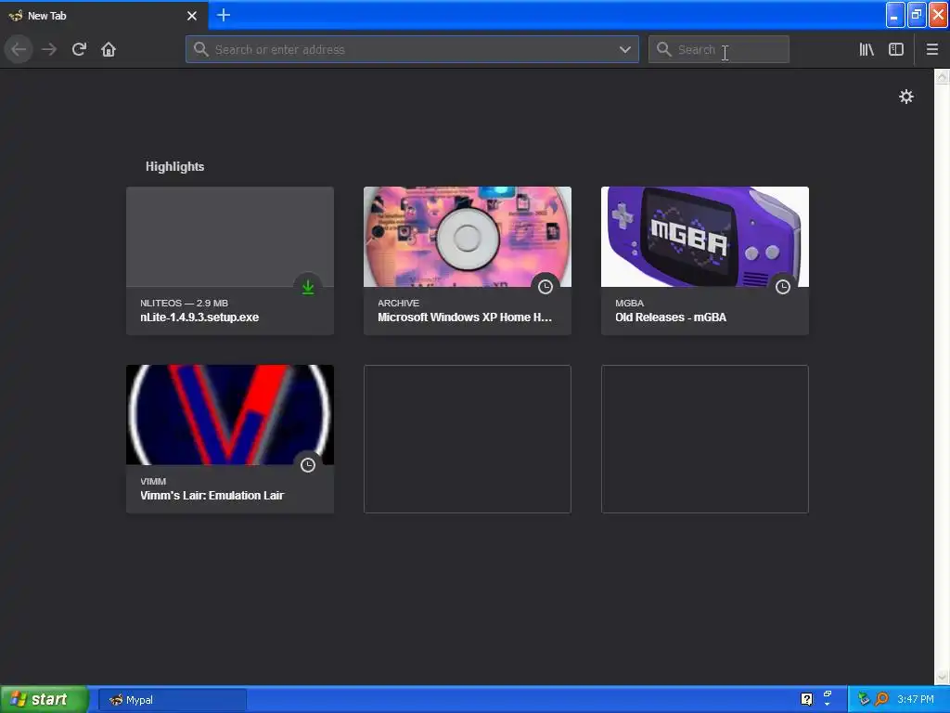Restore down the Mypal browser window
950x713 pixels.
[917, 15]
